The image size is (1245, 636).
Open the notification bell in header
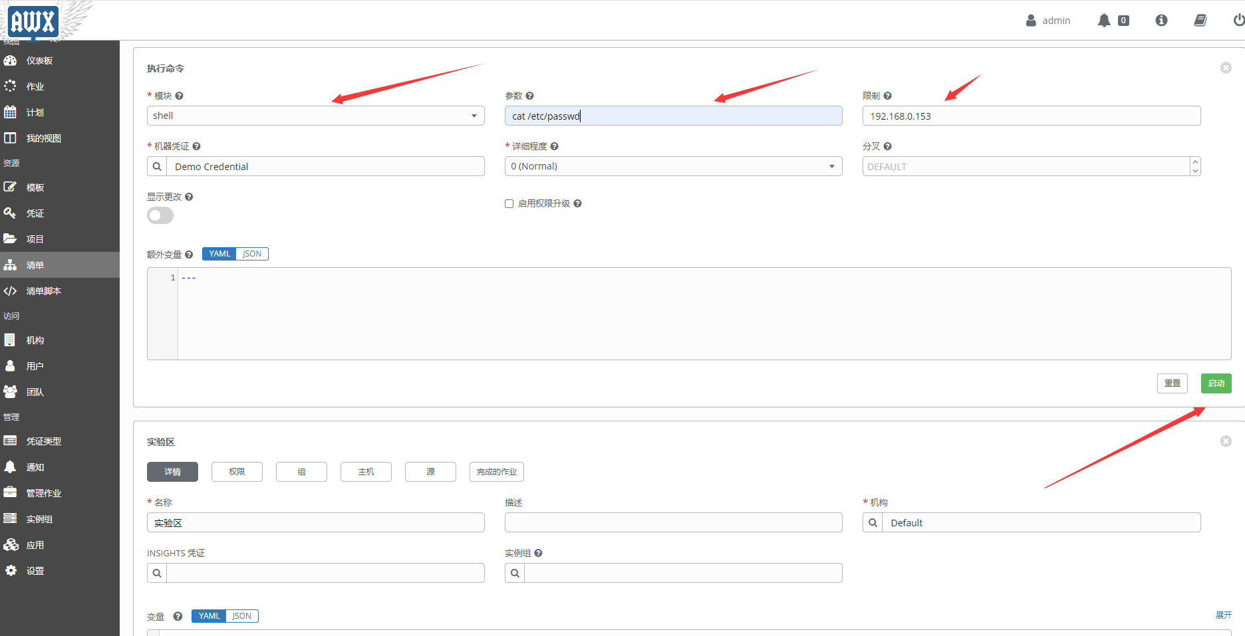1104,21
